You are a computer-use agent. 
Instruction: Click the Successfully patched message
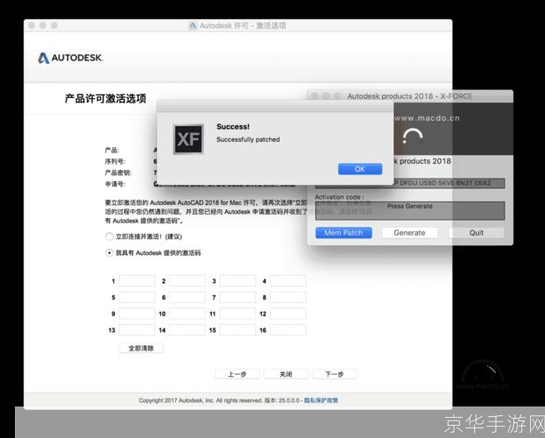248,139
